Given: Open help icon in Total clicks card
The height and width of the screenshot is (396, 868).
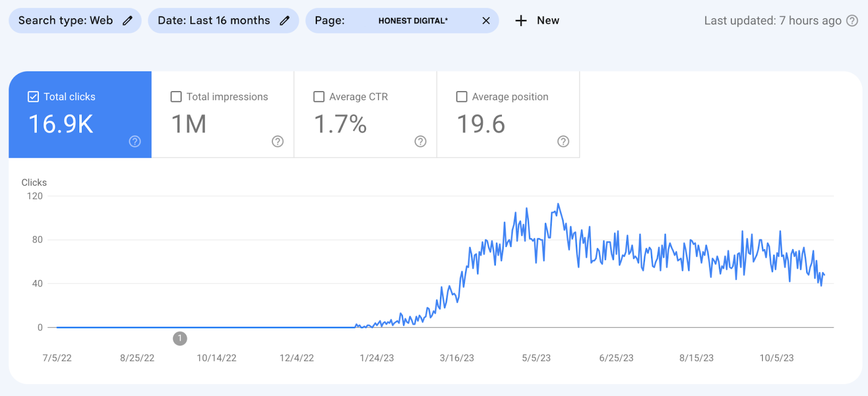Looking at the screenshot, I should point(135,141).
